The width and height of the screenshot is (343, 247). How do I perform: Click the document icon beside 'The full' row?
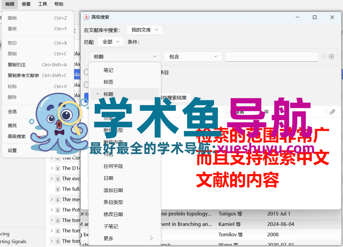(x=58, y=189)
